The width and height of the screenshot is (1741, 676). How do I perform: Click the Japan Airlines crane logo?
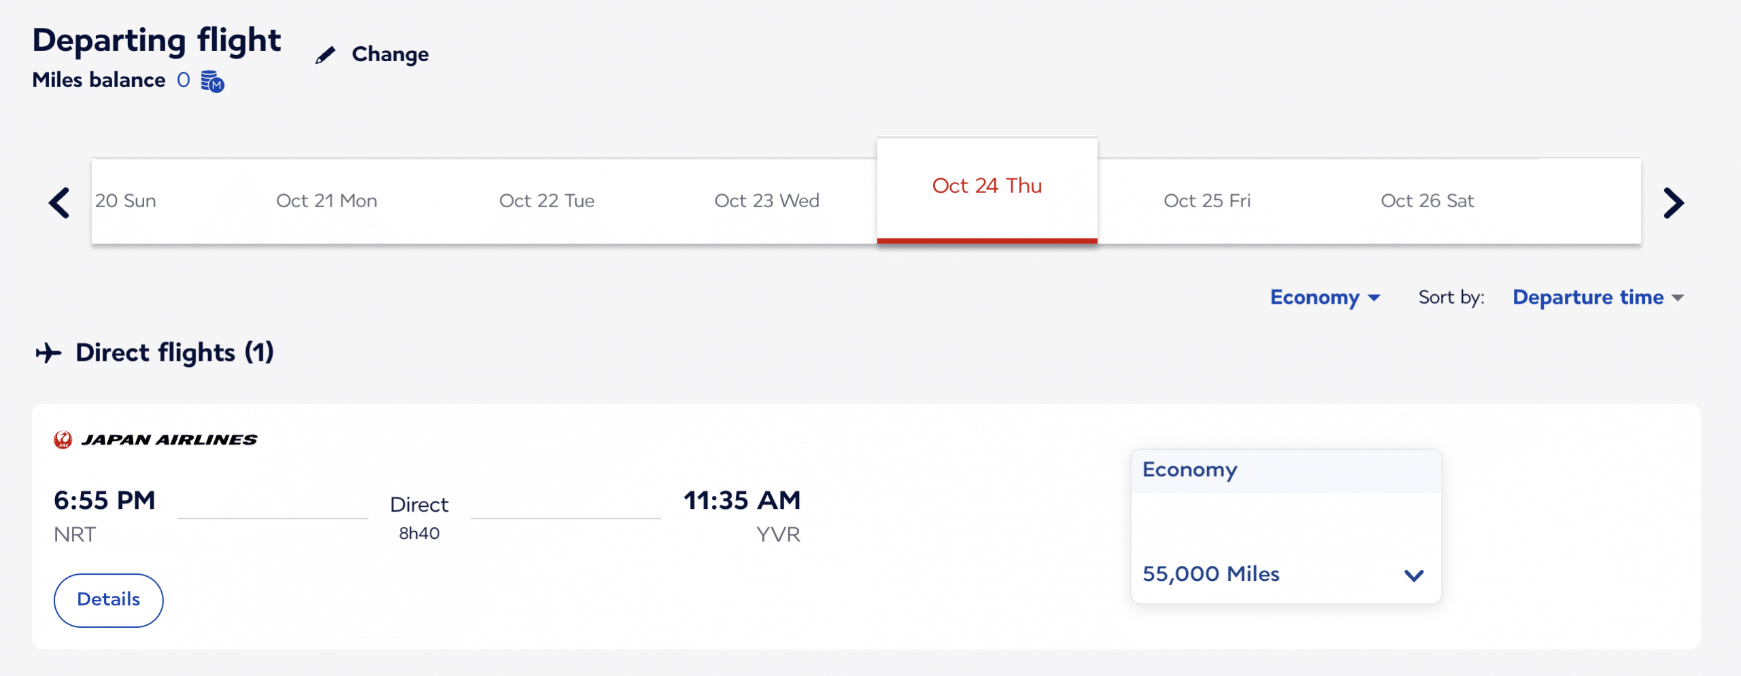[x=63, y=440]
